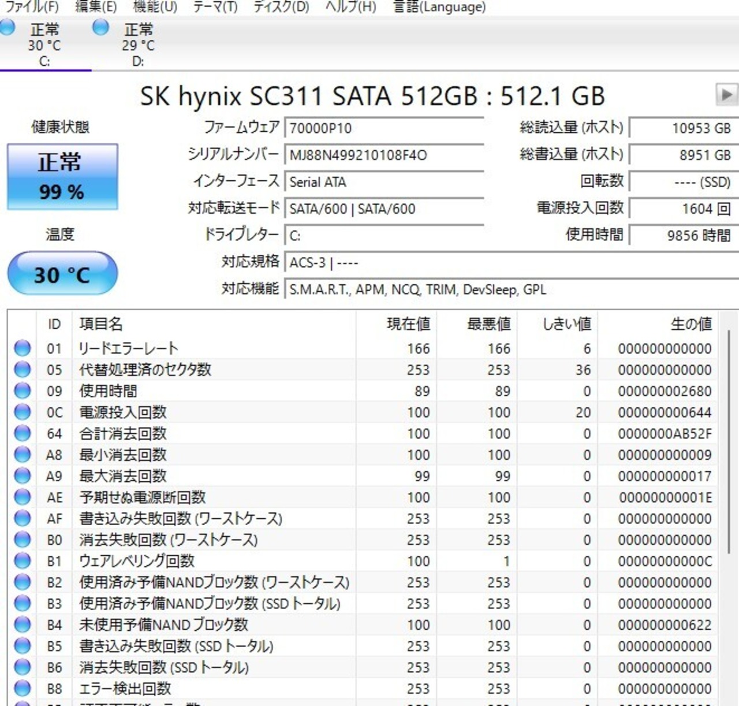The image size is (739, 706).
Task: Open the テーマ(T) menu
Action: 215,7
